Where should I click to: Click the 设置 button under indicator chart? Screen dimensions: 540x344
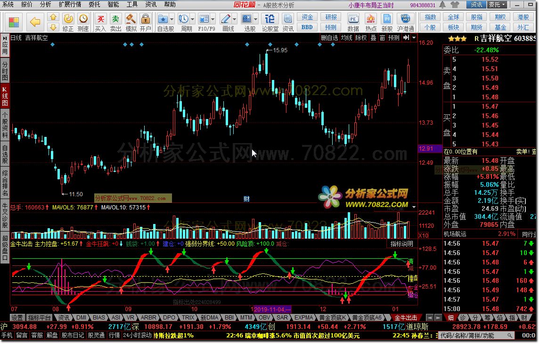17,318
